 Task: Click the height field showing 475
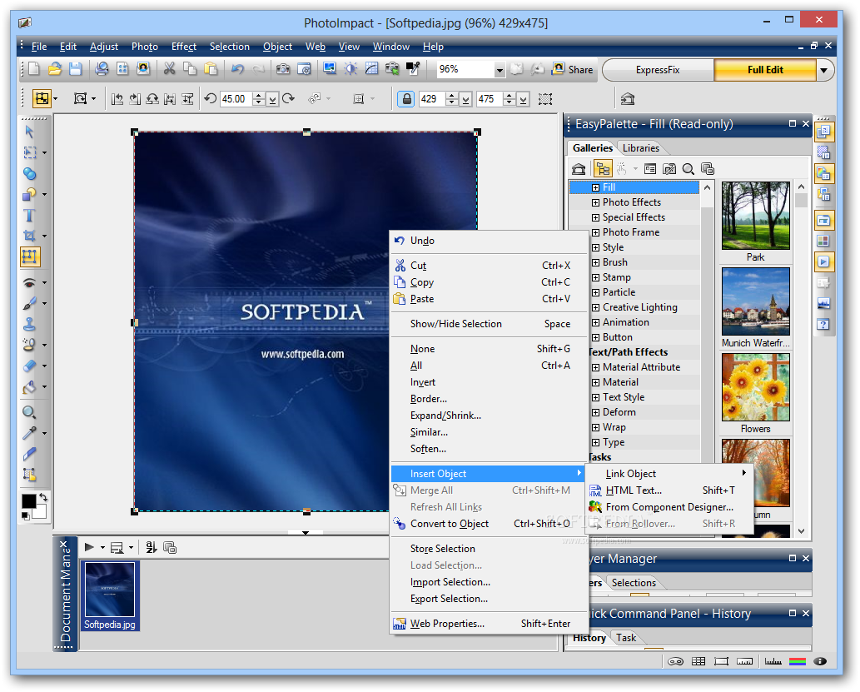490,99
